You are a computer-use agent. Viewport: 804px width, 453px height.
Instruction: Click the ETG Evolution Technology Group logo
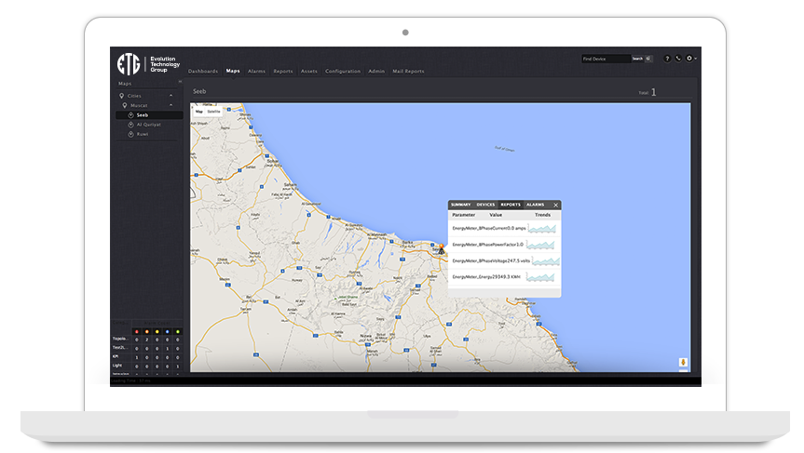[148, 64]
